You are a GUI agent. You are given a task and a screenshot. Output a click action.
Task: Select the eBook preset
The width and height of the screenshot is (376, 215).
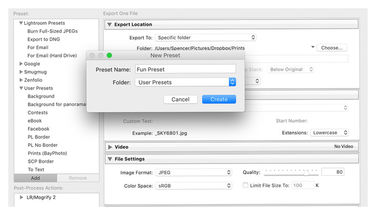(x=35, y=121)
